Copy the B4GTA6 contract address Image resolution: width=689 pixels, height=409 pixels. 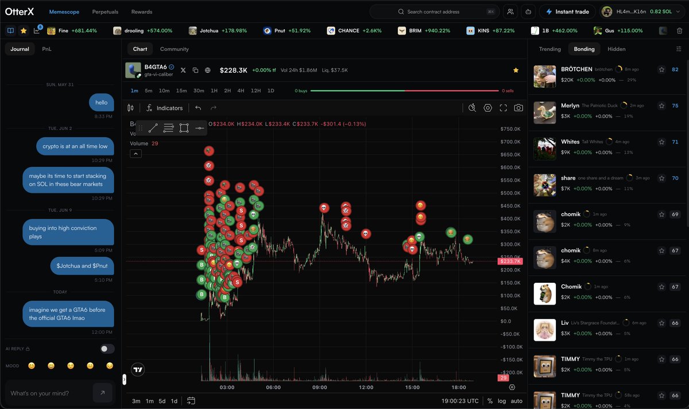pyautogui.click(x=195, y=70)
